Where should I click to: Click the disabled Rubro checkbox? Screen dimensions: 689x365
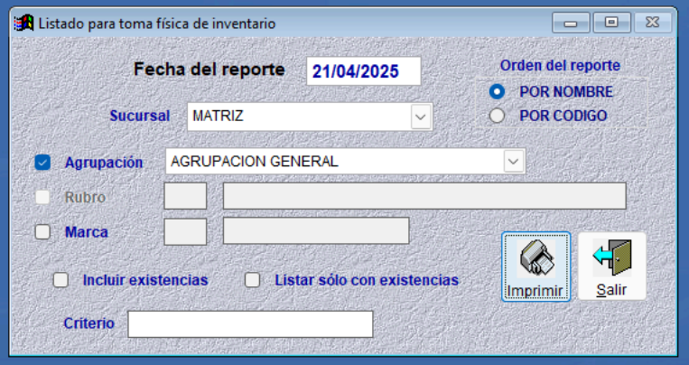coord(42,197)
